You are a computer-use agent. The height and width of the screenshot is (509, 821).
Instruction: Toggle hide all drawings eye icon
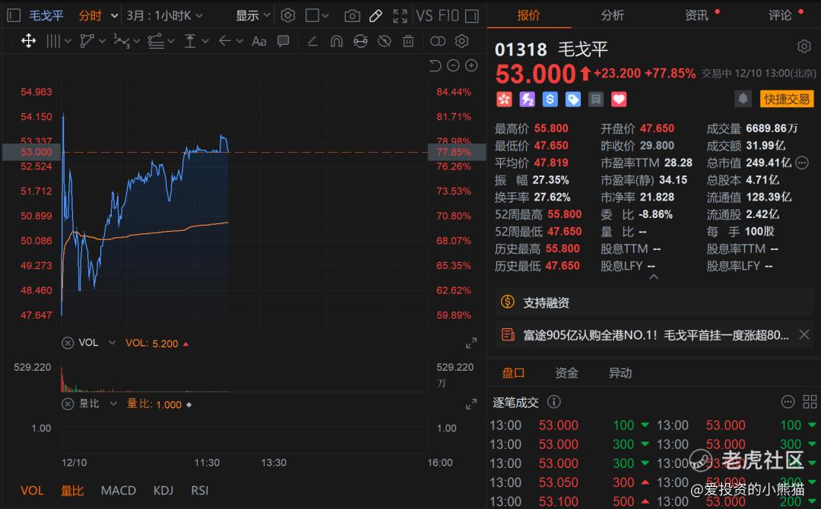[385, 41]
